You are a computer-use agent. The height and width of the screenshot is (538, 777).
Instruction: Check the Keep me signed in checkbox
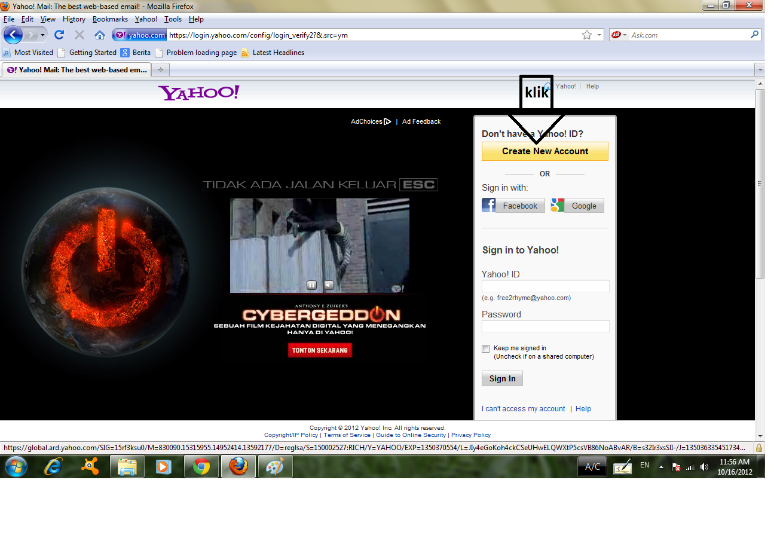click(486, 349)
